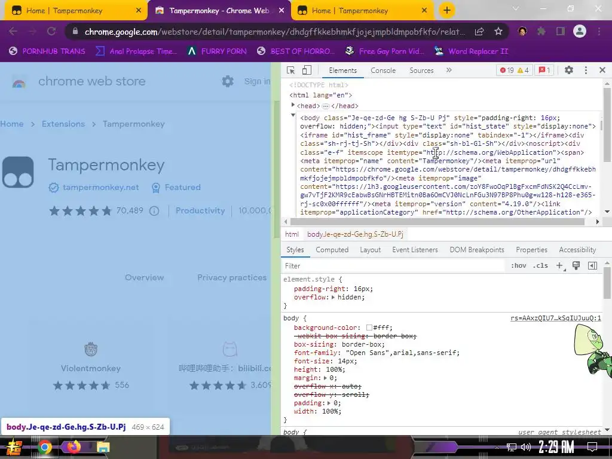Open File Explorer from the taskbar
Viewport: 612px width, 459px height.
click(x=103, y=447)
